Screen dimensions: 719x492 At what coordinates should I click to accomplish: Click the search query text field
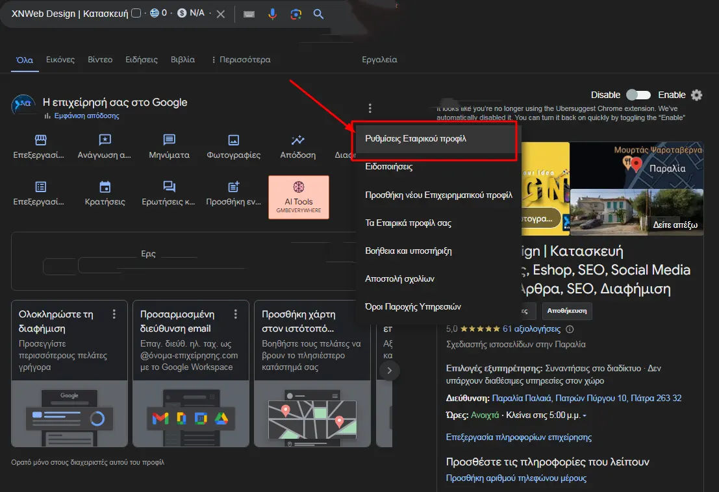pos(69,14)
